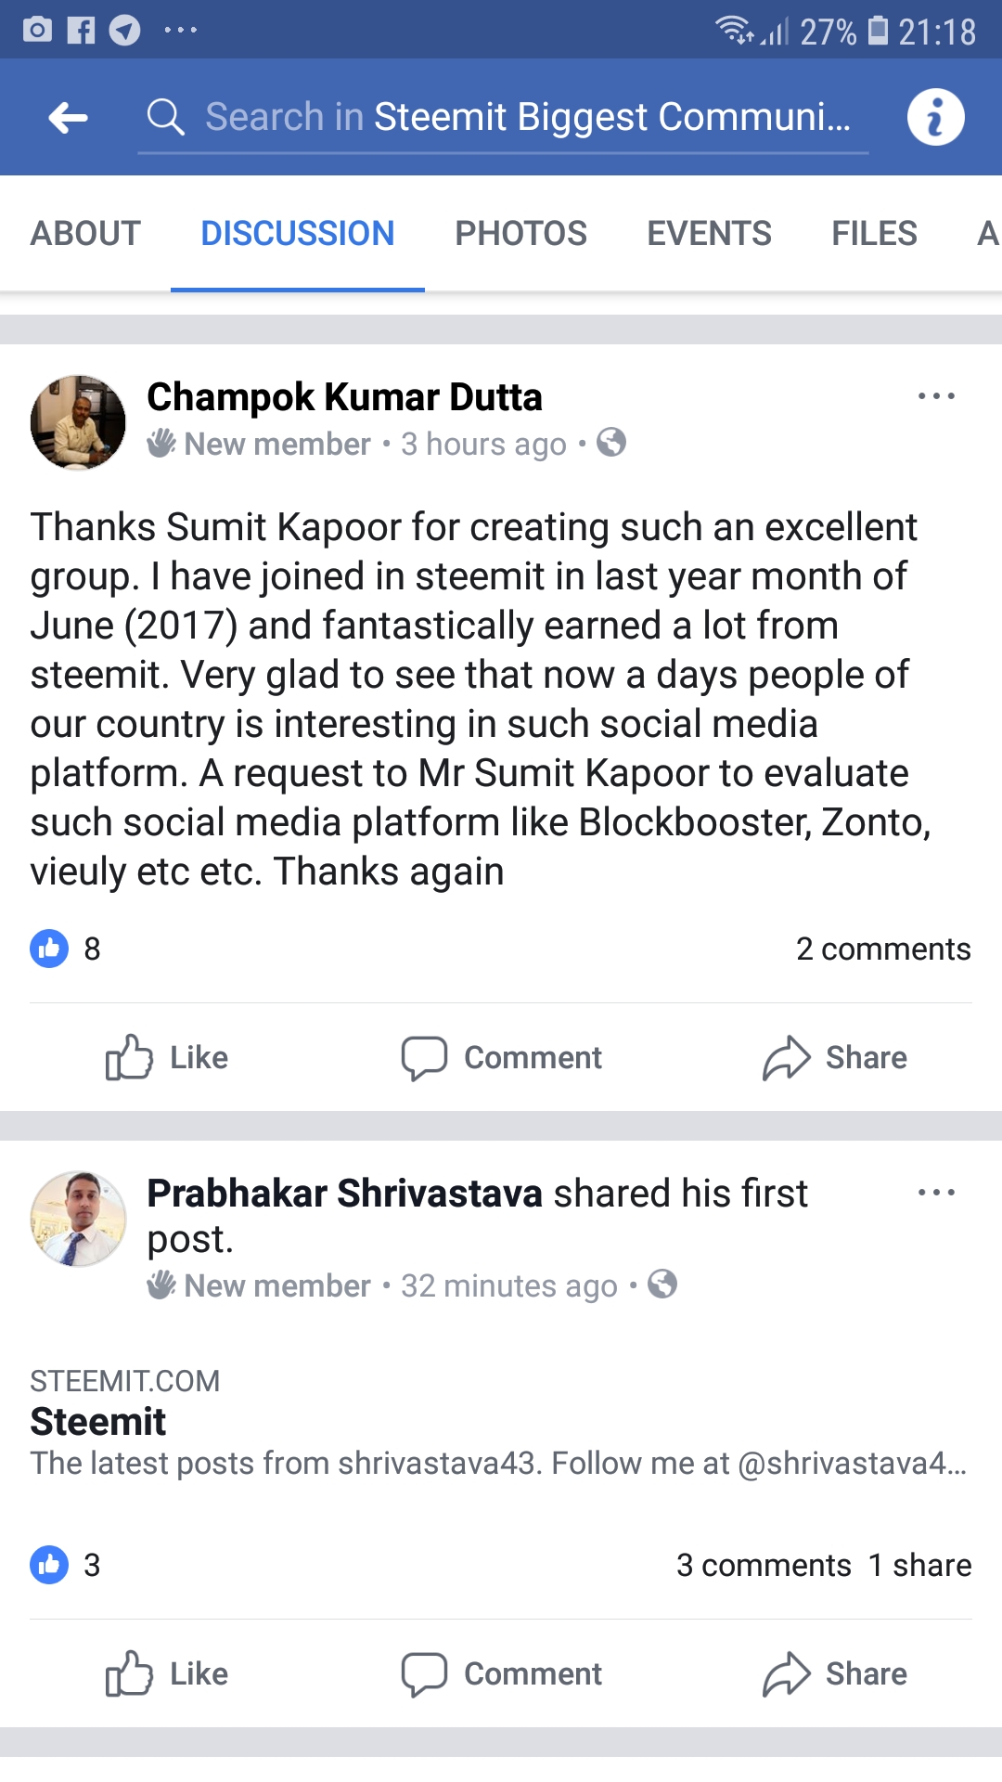Like Prabhakar Shrivastava's post
The width and height of the screenshot is (1002, 1782).
(x=167, y=1673)
